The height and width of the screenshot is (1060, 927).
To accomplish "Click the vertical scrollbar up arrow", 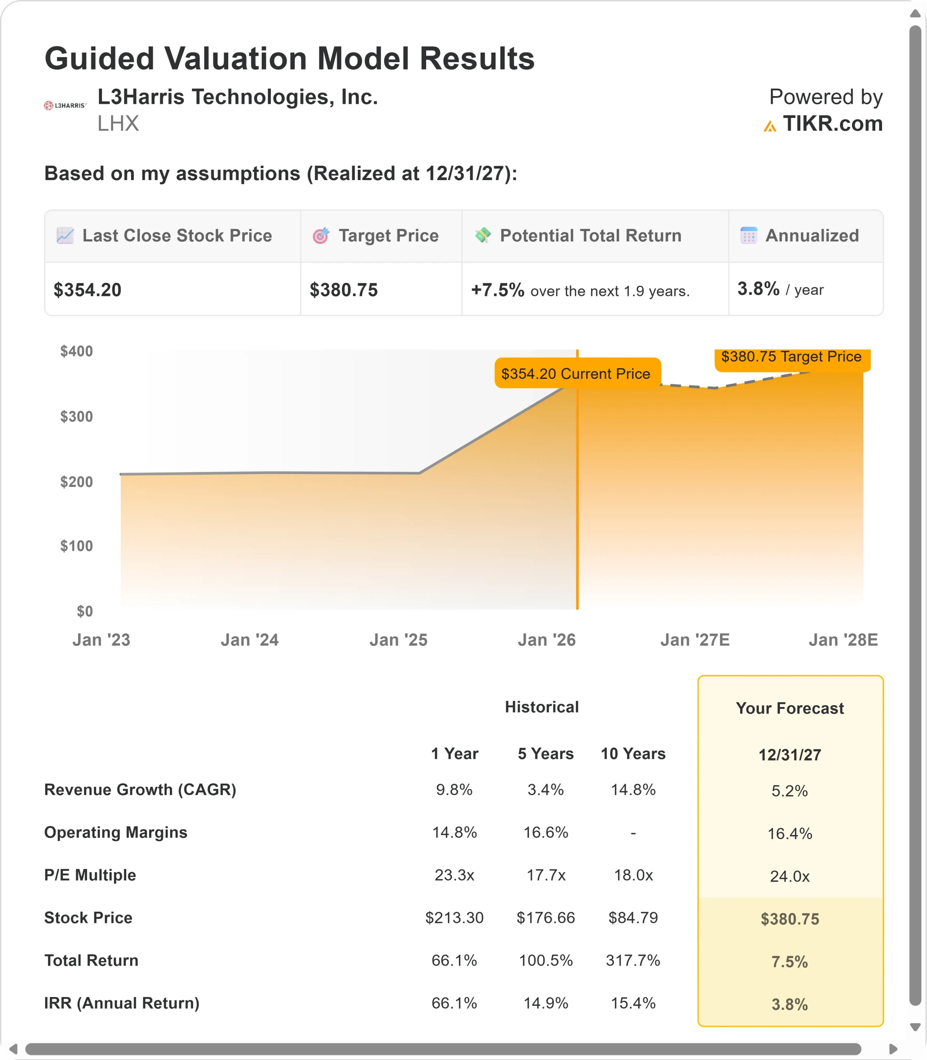I will click(x=915, y=13).
